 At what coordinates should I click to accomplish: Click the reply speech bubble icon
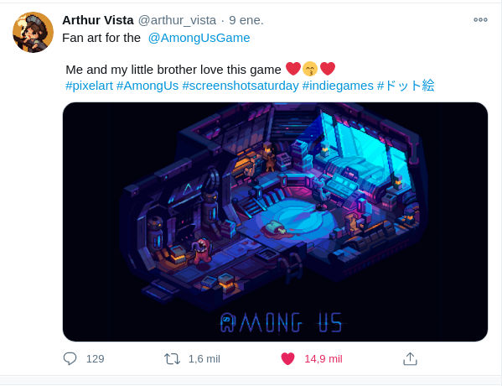coord(70,358)
